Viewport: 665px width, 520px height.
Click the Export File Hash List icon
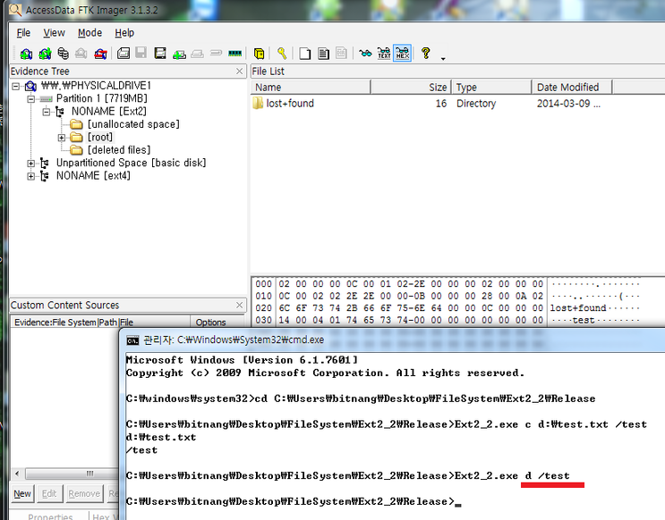click(x=324, y=54)
